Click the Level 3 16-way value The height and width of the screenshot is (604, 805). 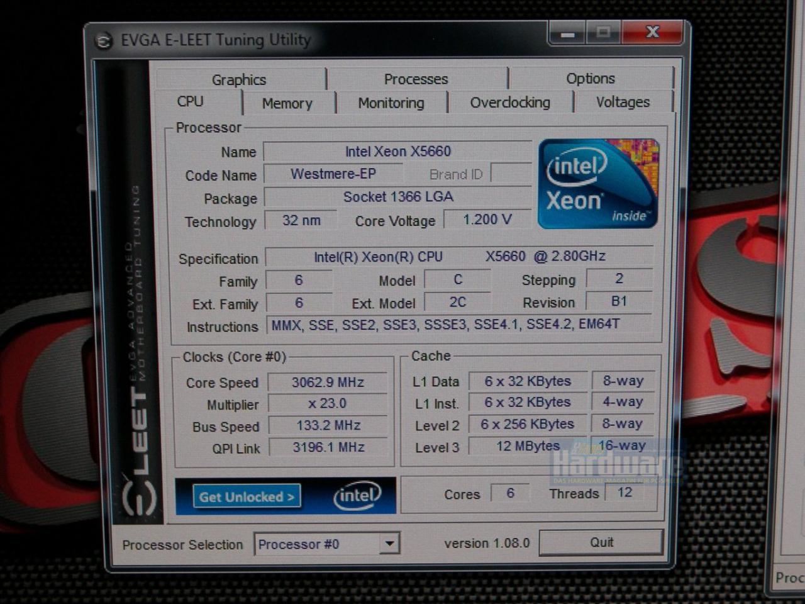click(x=623, y=445)
